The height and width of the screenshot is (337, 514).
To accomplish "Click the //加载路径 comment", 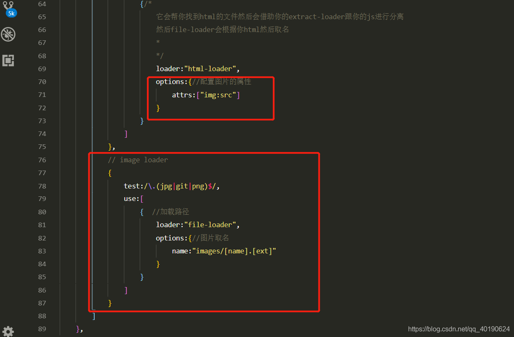I will click(x=170, y=212).
